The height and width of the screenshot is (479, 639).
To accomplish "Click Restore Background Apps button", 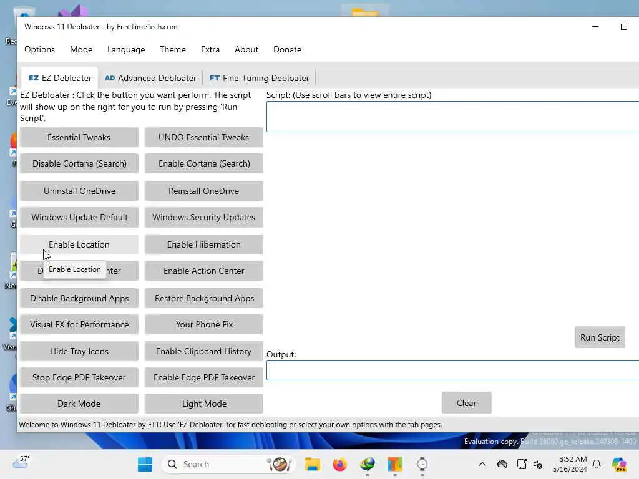I will coord(204,298).
